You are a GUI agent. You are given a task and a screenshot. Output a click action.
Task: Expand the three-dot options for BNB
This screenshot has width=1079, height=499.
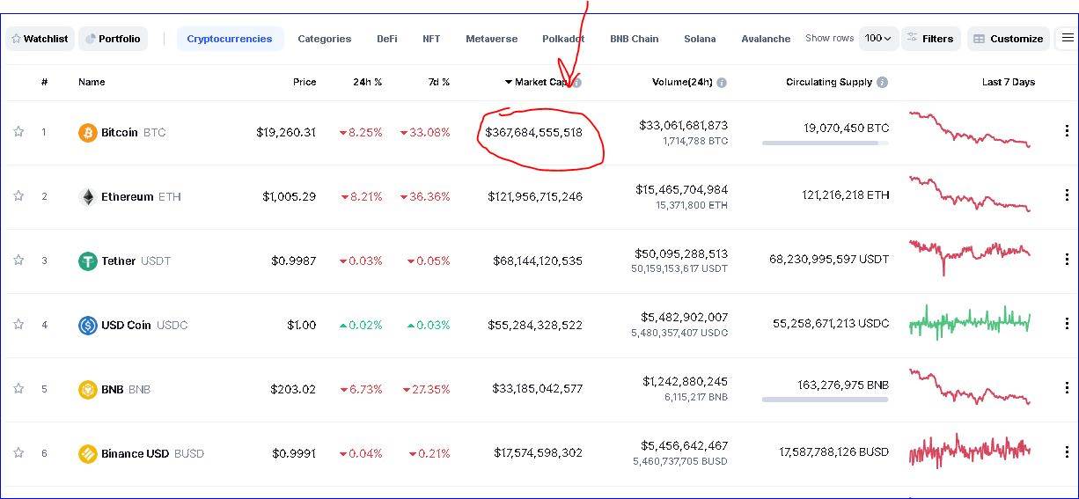tap(1067, 388)
